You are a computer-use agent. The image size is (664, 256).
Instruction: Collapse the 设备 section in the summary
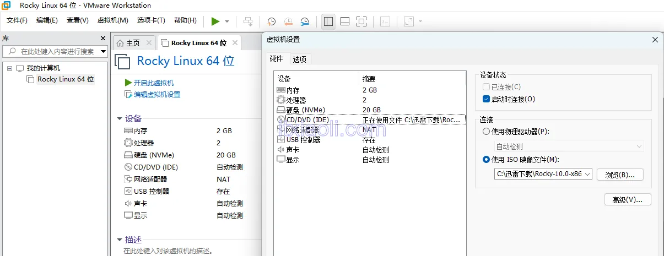point(120,118)
